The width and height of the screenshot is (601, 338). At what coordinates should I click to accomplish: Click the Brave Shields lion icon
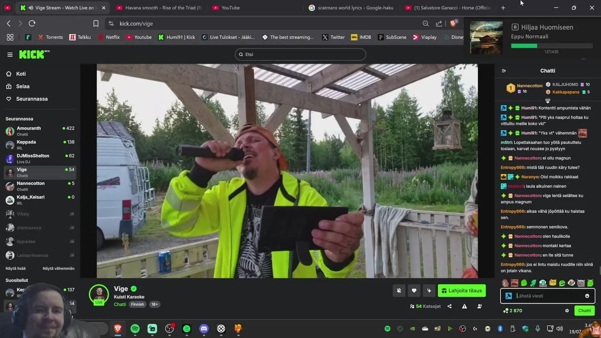(x=454, y=23)
